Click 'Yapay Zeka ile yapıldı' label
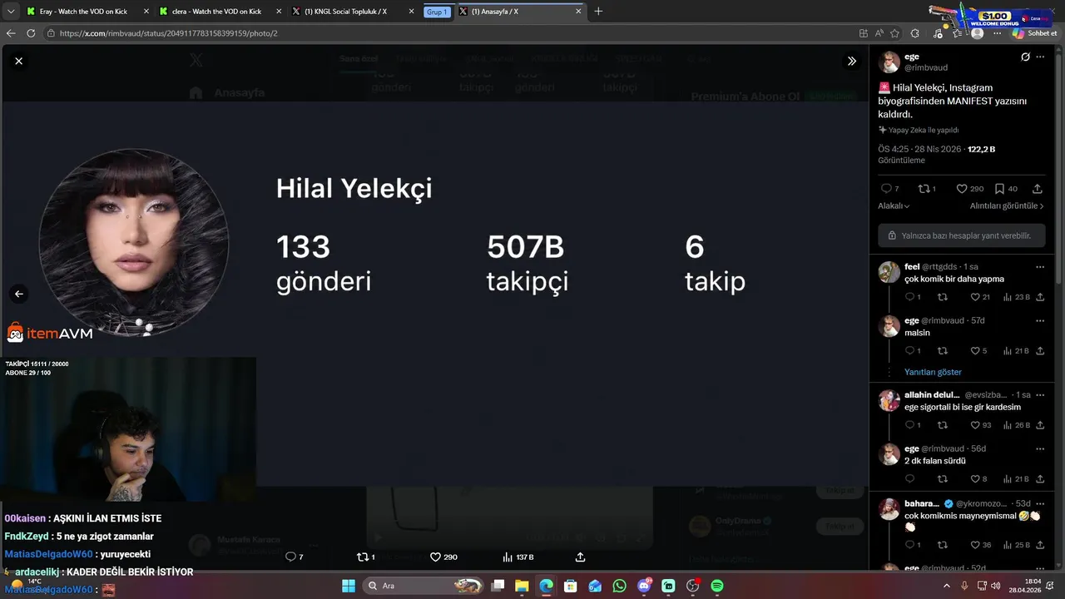This screenshot has width=1065, height=599. [919, 130]
